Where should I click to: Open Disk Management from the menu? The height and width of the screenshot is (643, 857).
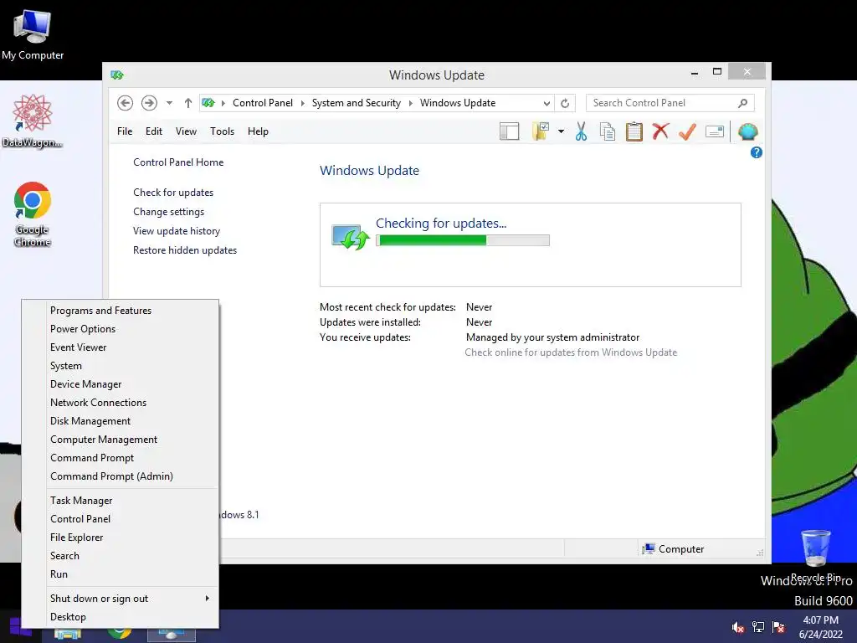point(90,421)
